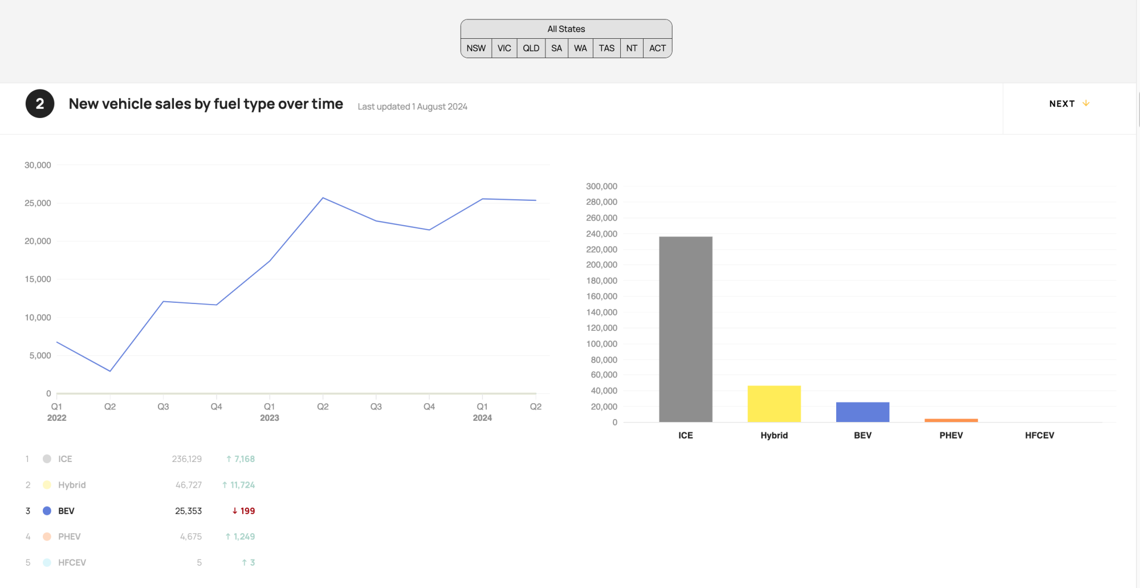Viewport: 1140px width, 588px height.
Task: Click the 300,000 bar chart axis label
Action: point(601,186)
